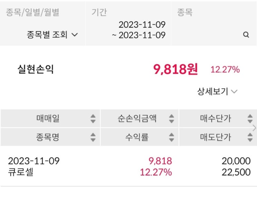Click the 매매일 column header
257x215 pixels.
48,119
